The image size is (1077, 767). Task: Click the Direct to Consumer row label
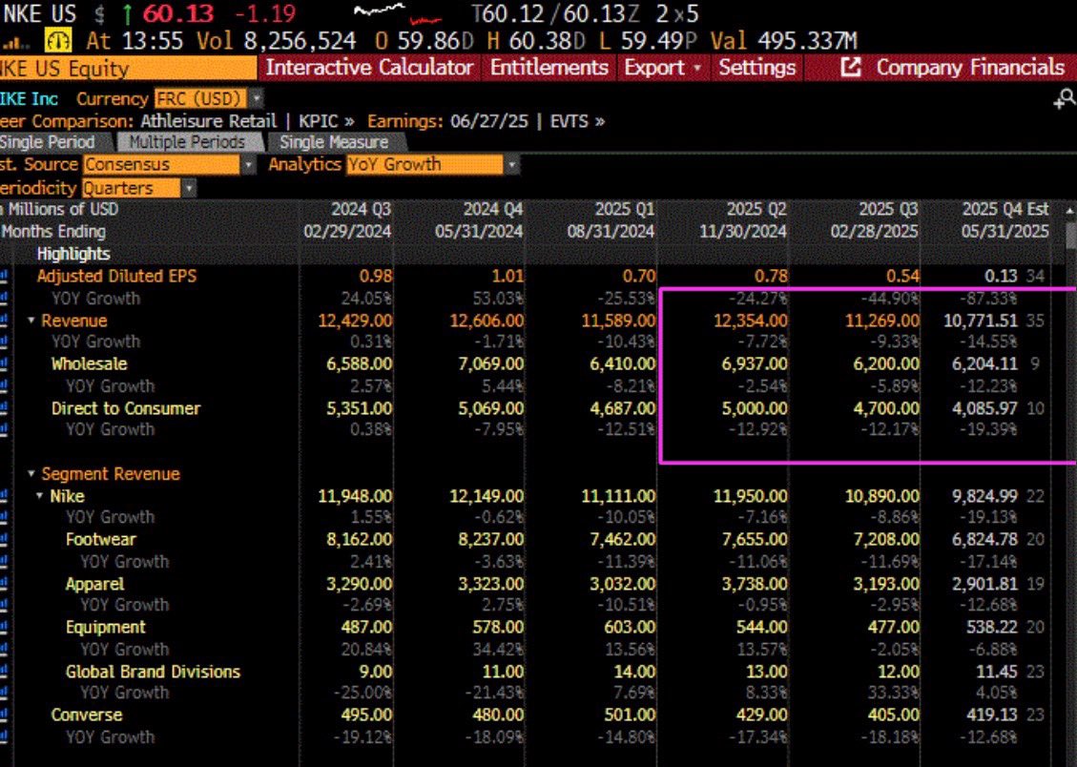pyautogui.click(x=126, y=408)
